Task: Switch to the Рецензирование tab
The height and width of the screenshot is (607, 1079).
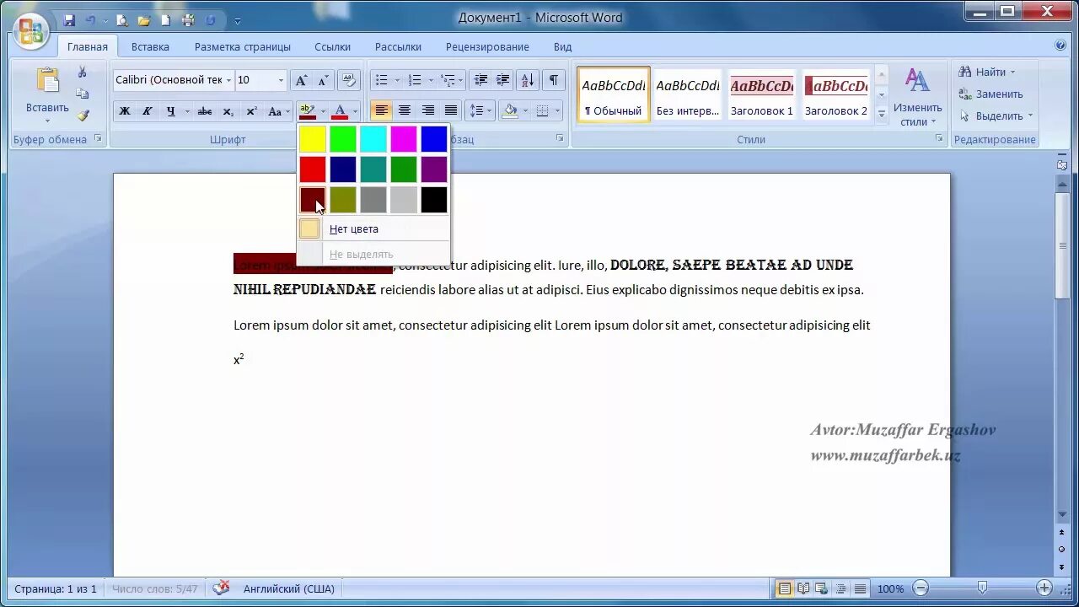Action: [x=487, y=47]
